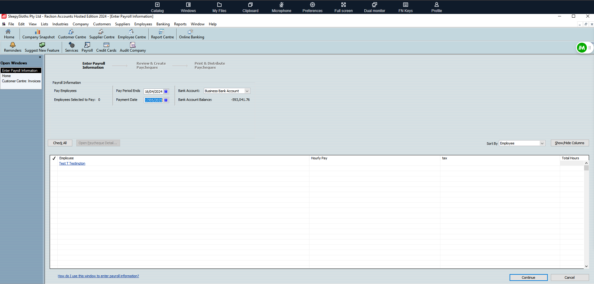Open the Help menu

tap(213, 24)
